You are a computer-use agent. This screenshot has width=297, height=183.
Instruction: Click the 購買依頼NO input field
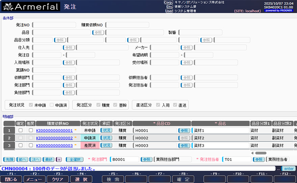pos(127,25)
